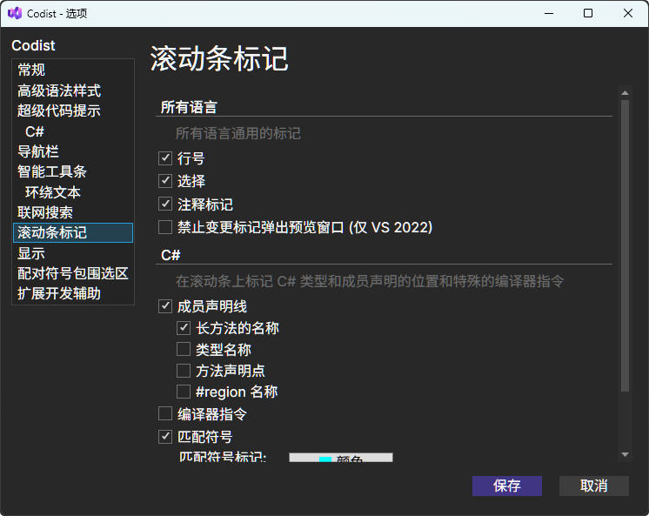Image resolution: width=649 pixels, height=516 pixels.
Task: Disable the 注释标记 option
Action: click(x=165, y=204)
